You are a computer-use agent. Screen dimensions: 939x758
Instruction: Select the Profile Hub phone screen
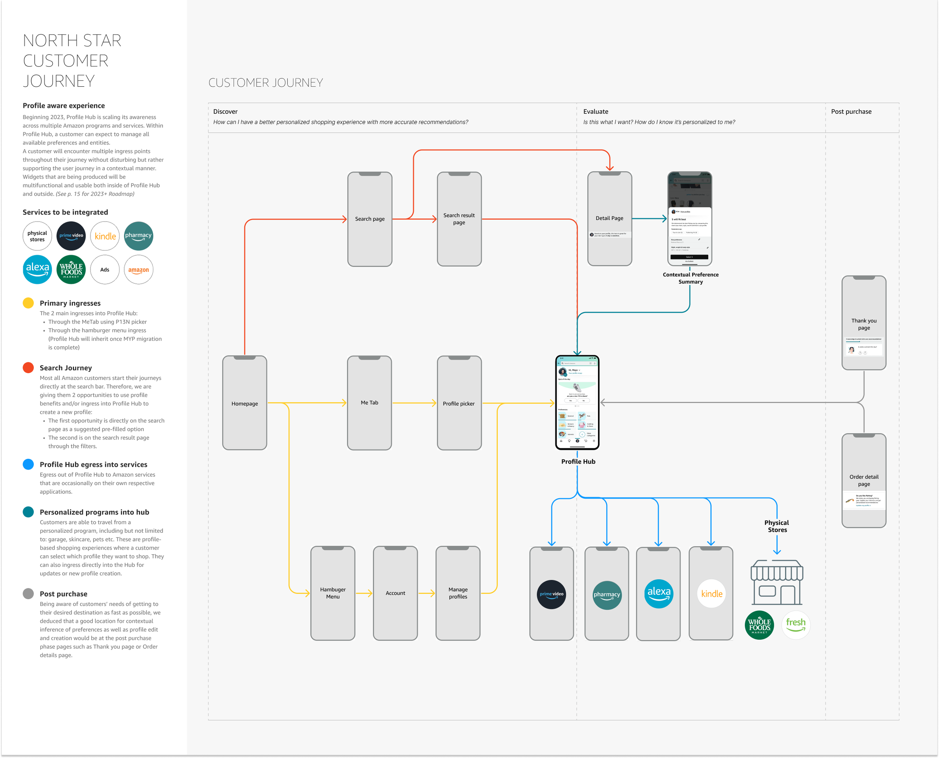click(577, 402)
